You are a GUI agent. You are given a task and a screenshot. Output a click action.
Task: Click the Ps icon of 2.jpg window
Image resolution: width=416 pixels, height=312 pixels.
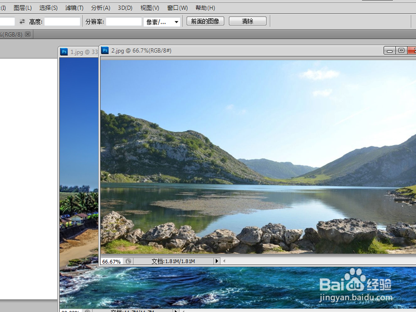point(106,50)
